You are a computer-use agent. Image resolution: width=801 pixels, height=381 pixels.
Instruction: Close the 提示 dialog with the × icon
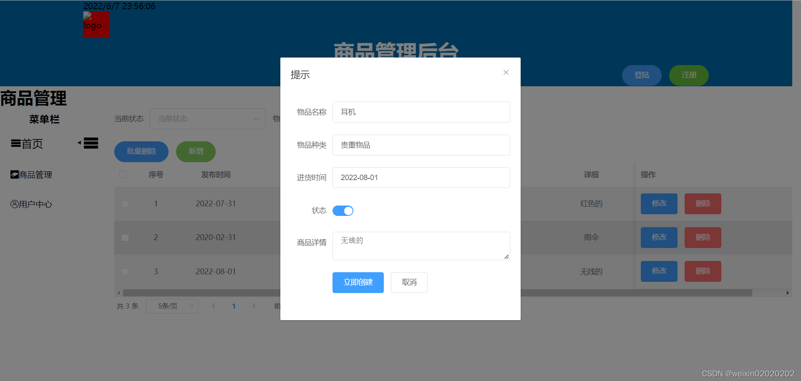point(506,72)
